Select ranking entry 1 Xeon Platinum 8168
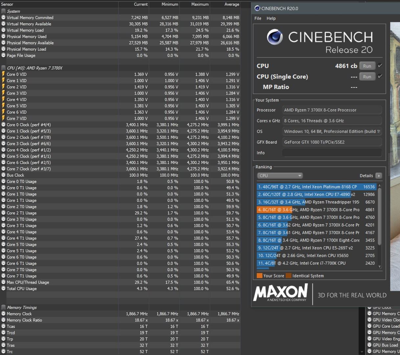The height and width of the screenshot is (355, 400). tap(317, 187)
